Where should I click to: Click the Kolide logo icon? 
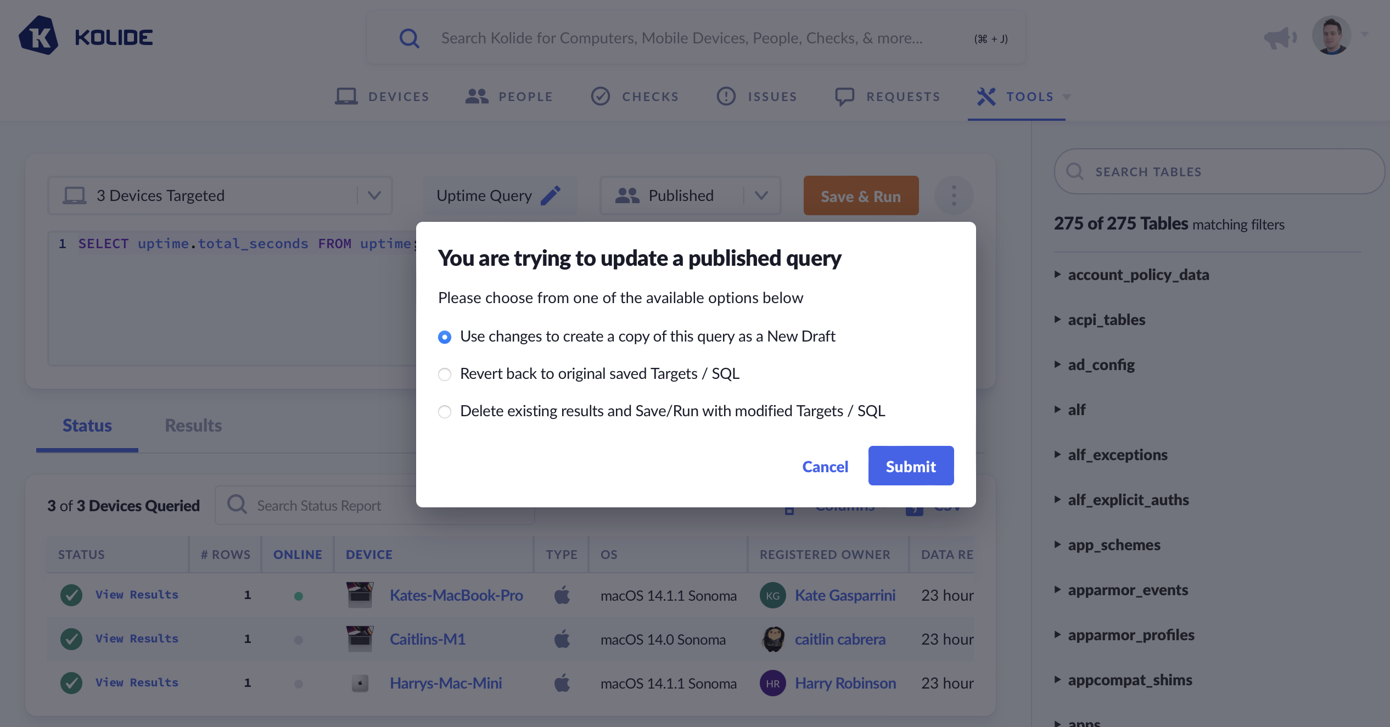click(38, 36)
